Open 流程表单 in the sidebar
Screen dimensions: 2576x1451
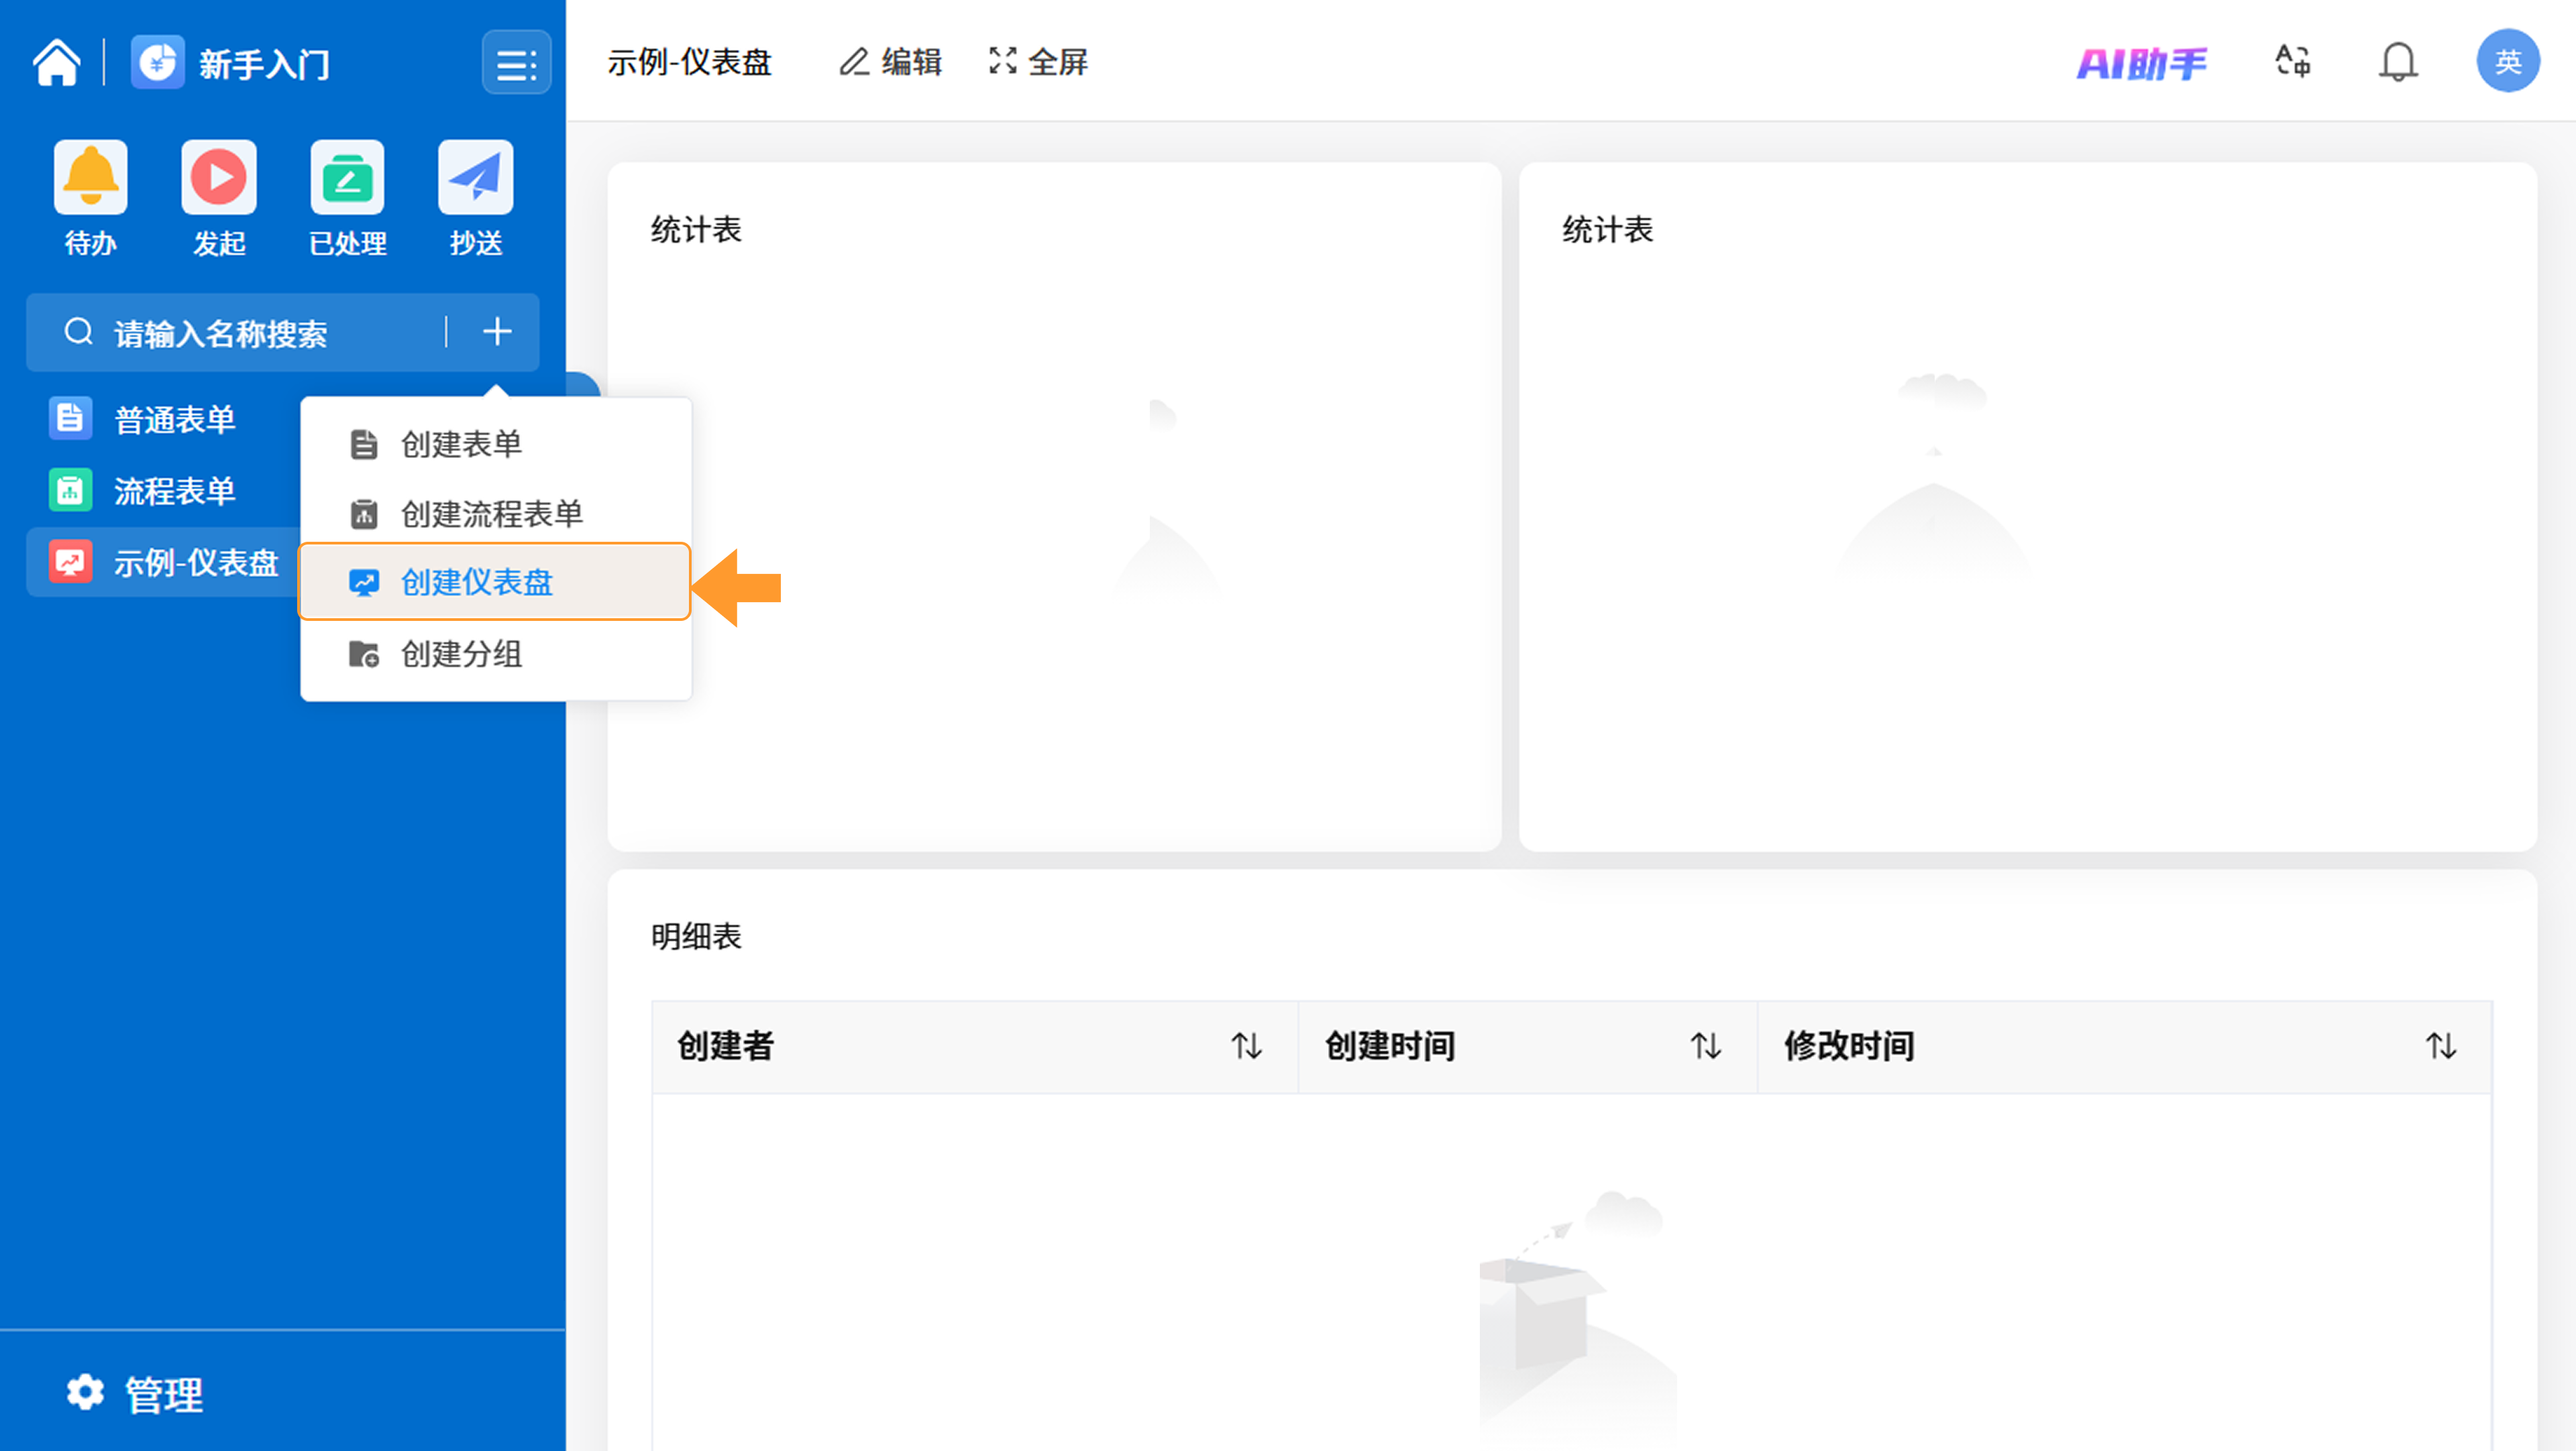pyautogui.click(x=175, y=491)
